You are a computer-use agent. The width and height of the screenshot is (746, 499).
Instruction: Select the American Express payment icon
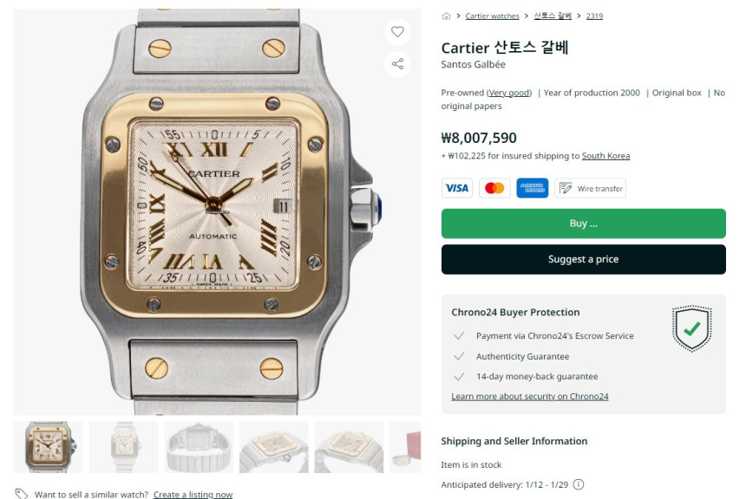click(x=532, y=188)
